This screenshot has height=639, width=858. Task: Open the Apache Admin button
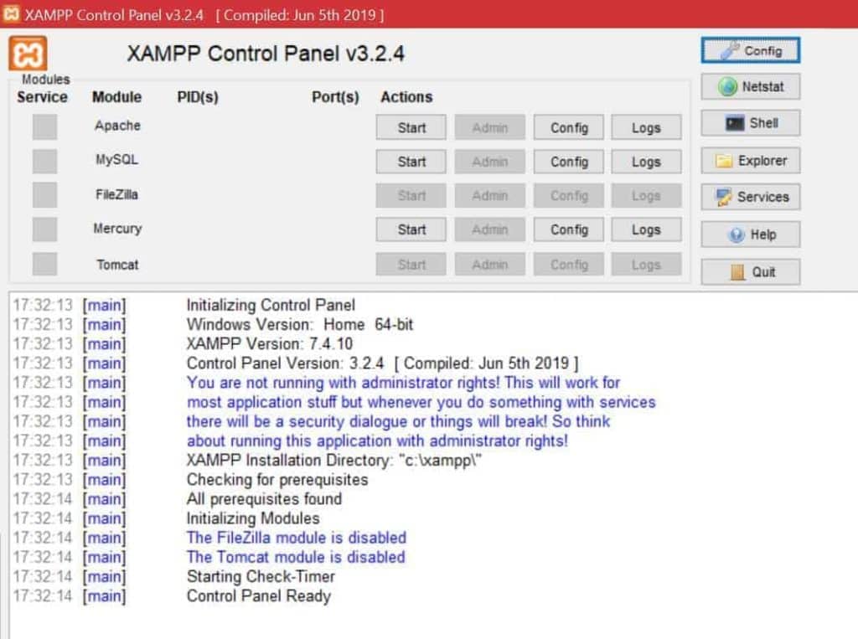(489, 127)
